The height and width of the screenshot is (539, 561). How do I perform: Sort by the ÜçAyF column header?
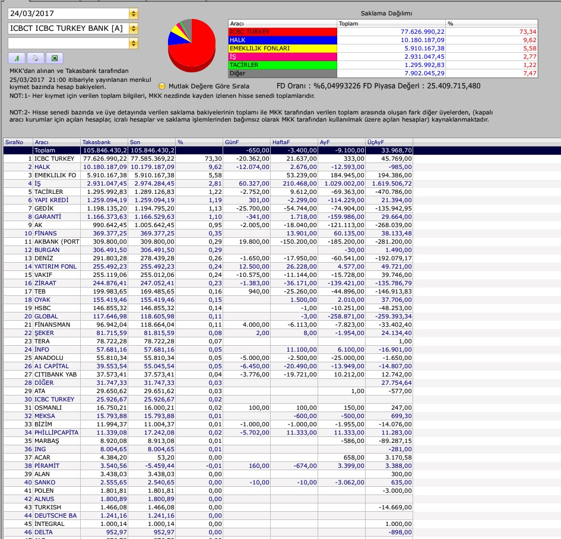tap(389, 142)
